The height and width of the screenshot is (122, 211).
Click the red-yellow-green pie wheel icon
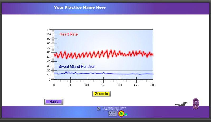(x=121, y=114)
